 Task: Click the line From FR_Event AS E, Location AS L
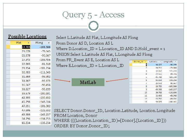(88, 60)
